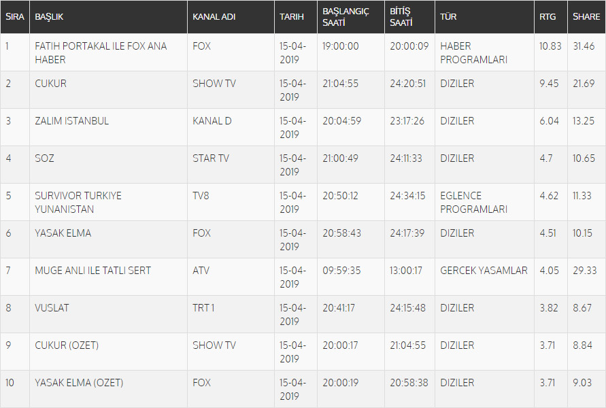Click the BAŞLANGIÇ SAATİ column header
The height and width of the screenshot is (408, 606).
click(x=346, y=17)
